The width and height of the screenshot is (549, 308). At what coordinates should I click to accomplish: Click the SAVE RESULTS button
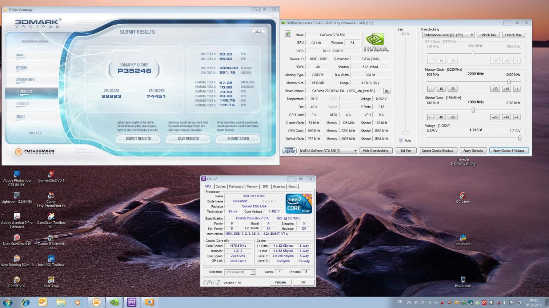point(188,139)
